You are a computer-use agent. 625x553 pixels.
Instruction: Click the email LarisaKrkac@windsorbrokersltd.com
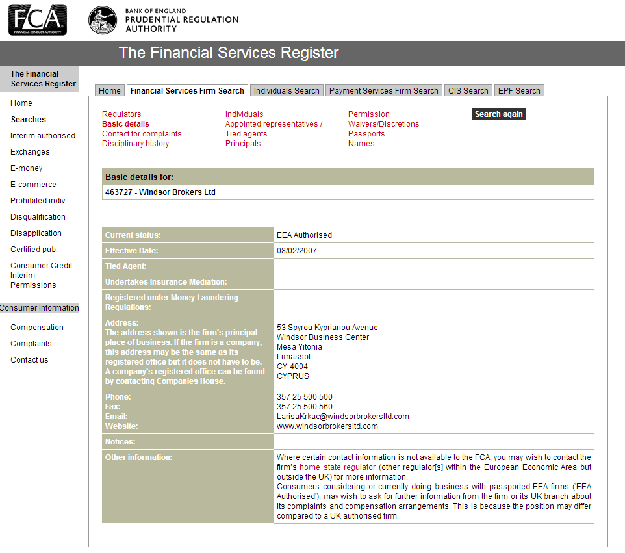(343, 417)
